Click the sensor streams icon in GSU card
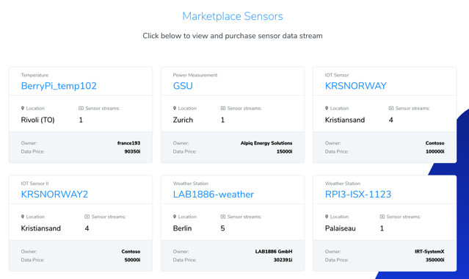 point(223,108)
